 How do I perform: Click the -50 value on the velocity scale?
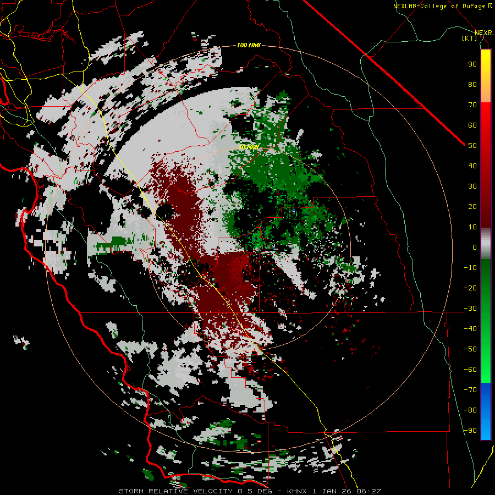point(470,349)
